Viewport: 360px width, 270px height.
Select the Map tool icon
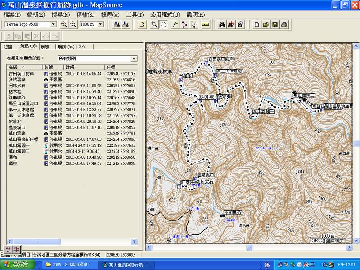point(143,24)
